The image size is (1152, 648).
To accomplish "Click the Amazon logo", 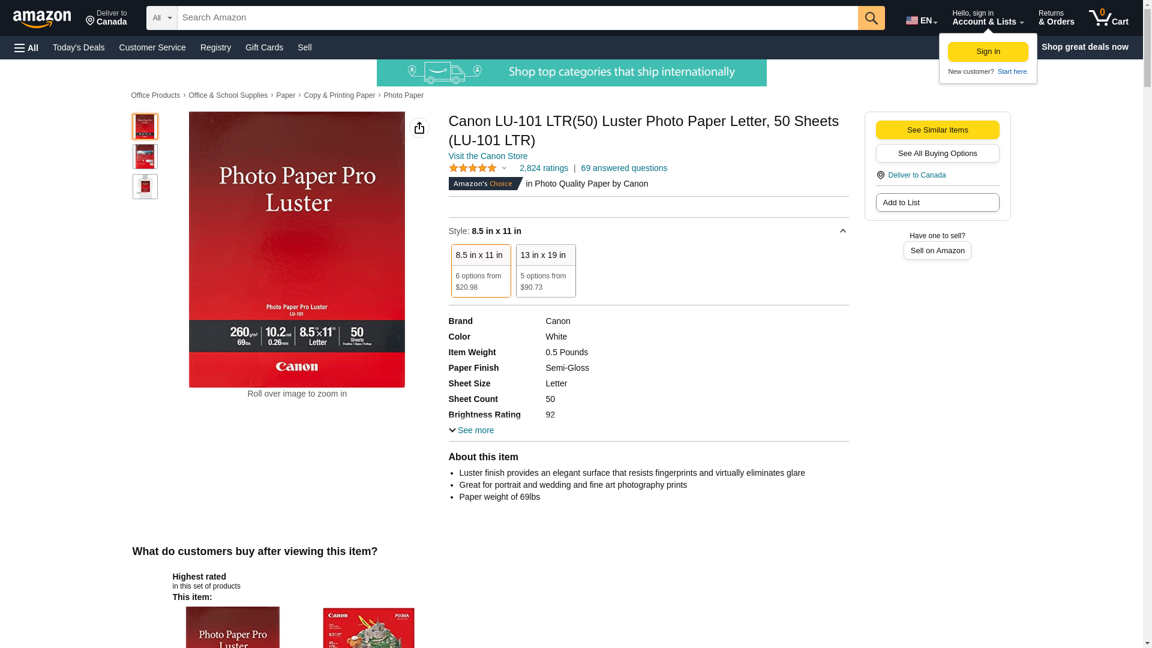I will (x=42, y=19).
